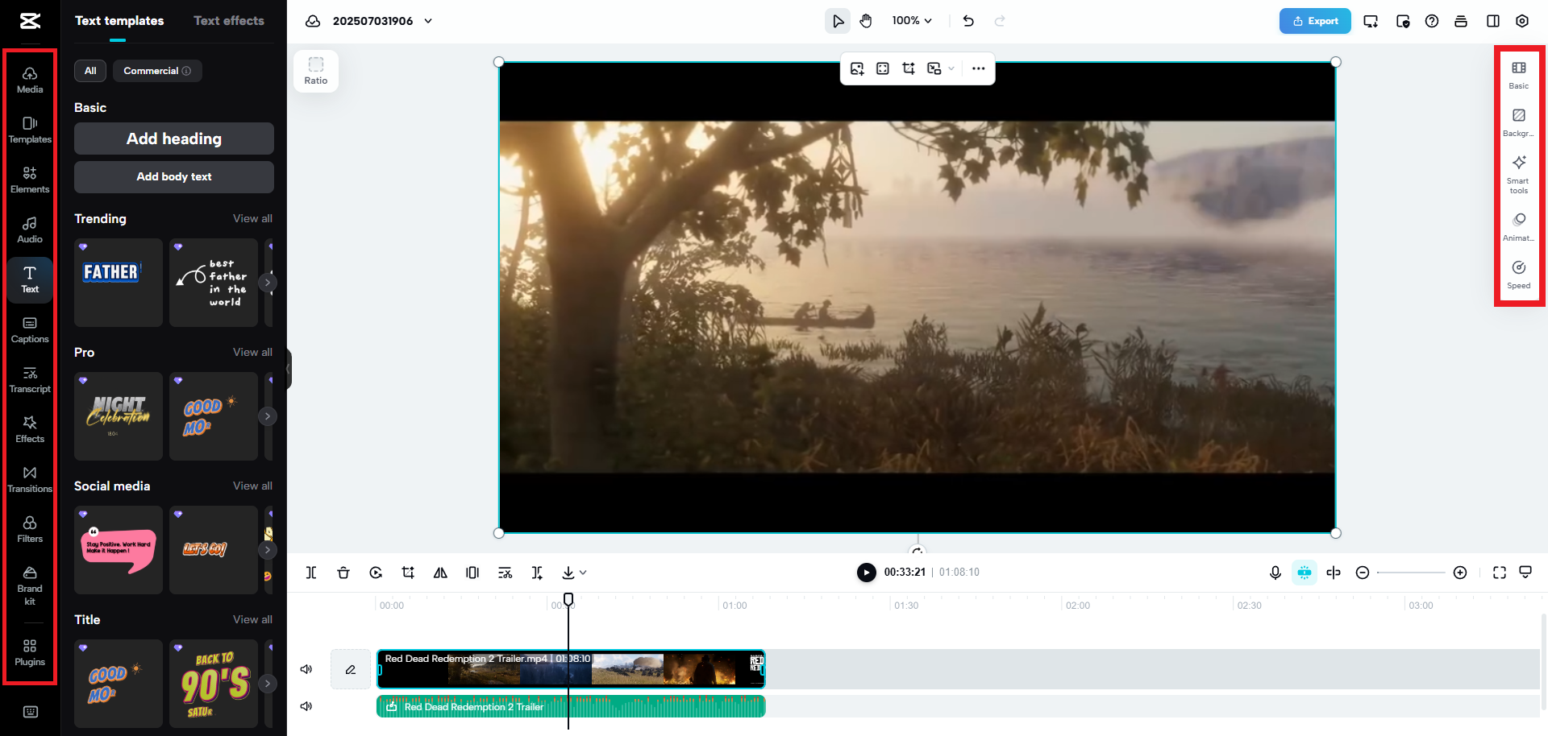Open the project name dropdown
Screen dimensions: 1548x736
[428, 21]
